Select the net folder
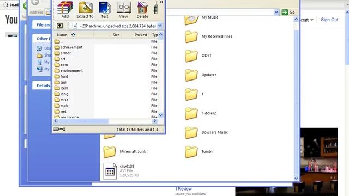 click(61, 111)
